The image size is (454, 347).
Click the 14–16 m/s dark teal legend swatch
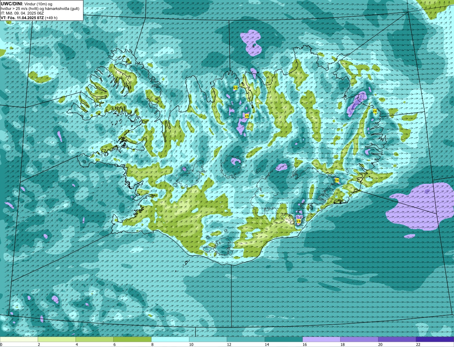(284, 339)
